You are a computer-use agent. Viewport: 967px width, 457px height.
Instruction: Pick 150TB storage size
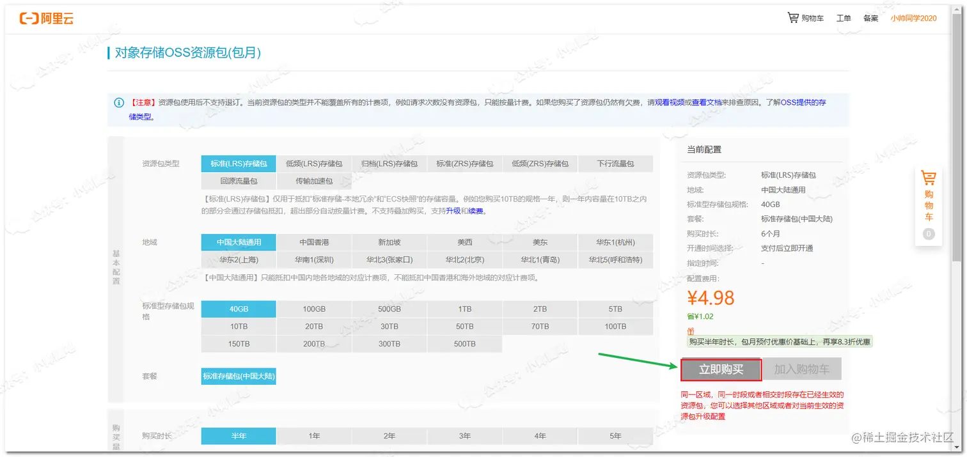(239, 344)
